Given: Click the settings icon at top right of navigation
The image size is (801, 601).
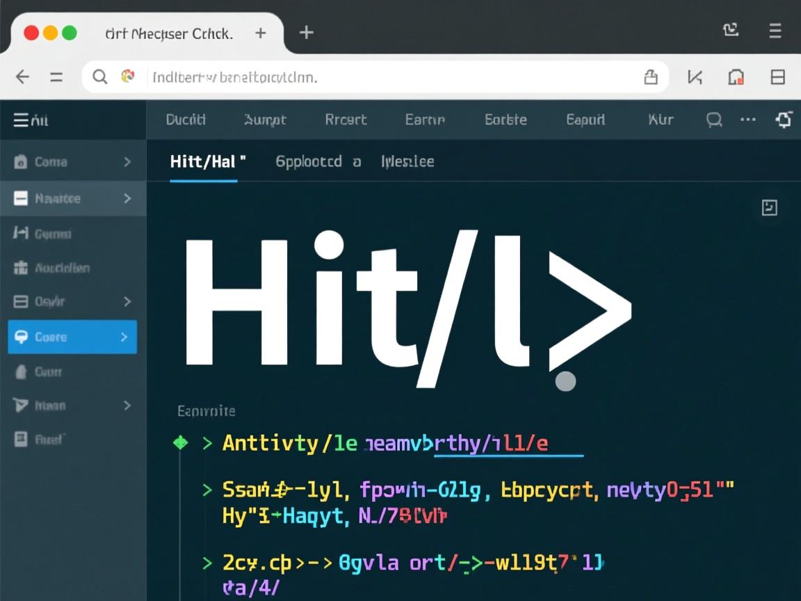Looking at the screenshot, I should pos(784,120).
